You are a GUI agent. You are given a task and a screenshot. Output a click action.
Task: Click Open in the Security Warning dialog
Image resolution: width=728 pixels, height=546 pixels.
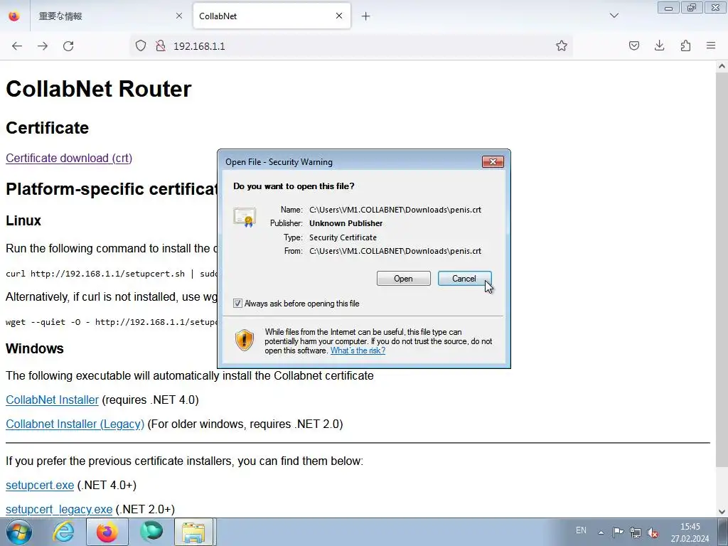[404, 279]
